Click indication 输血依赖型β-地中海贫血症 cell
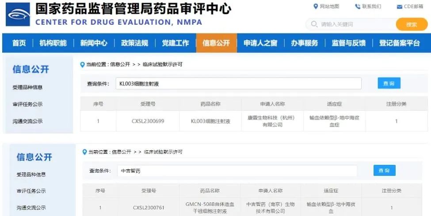The height and width of the screenshot is (216, 431). (x=334, y=121)
